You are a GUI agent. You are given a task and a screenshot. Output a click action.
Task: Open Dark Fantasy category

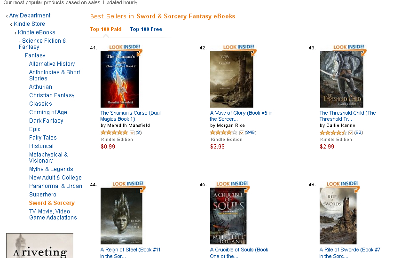46,121
